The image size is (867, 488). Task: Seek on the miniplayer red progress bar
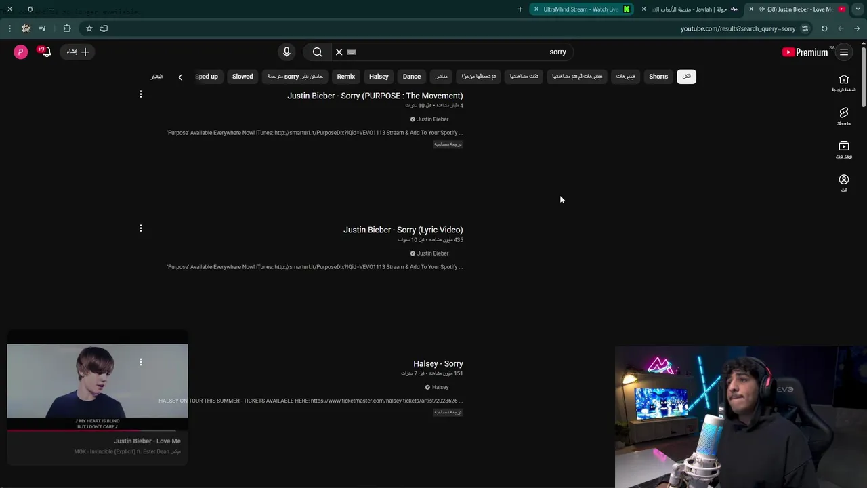98,430
